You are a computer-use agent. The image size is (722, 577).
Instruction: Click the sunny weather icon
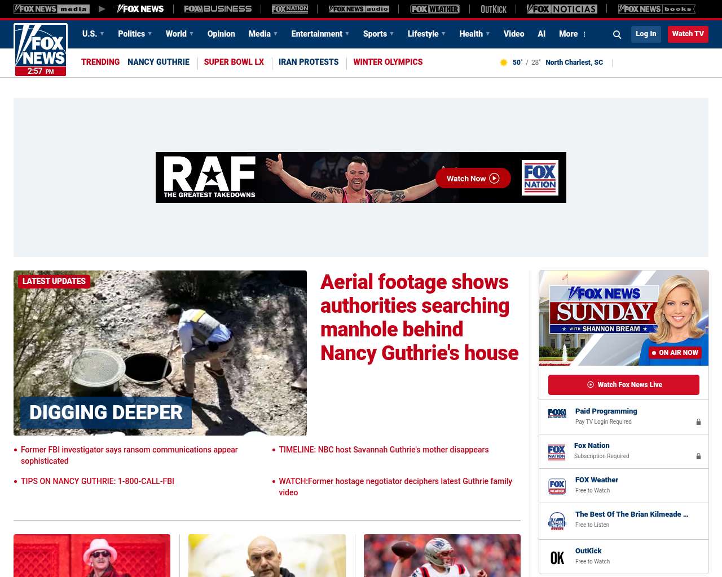(504, 63)
